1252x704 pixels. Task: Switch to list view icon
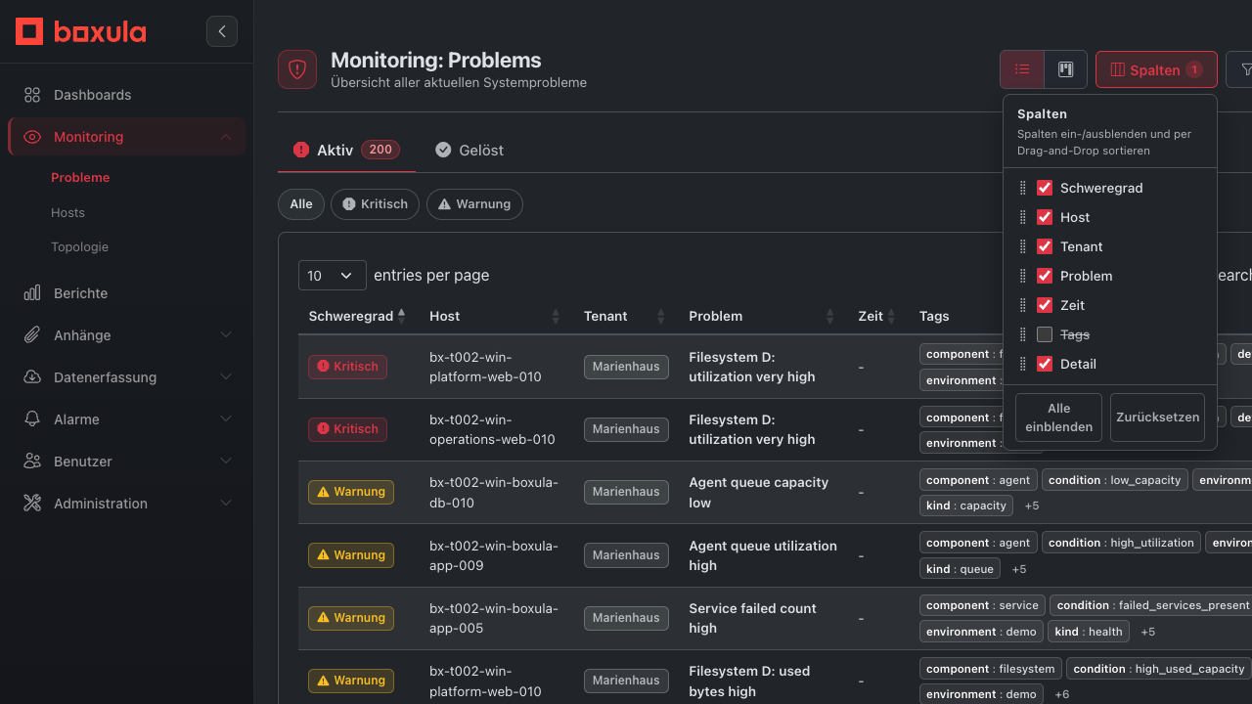pyautogui.click(x=1022, y=69)
